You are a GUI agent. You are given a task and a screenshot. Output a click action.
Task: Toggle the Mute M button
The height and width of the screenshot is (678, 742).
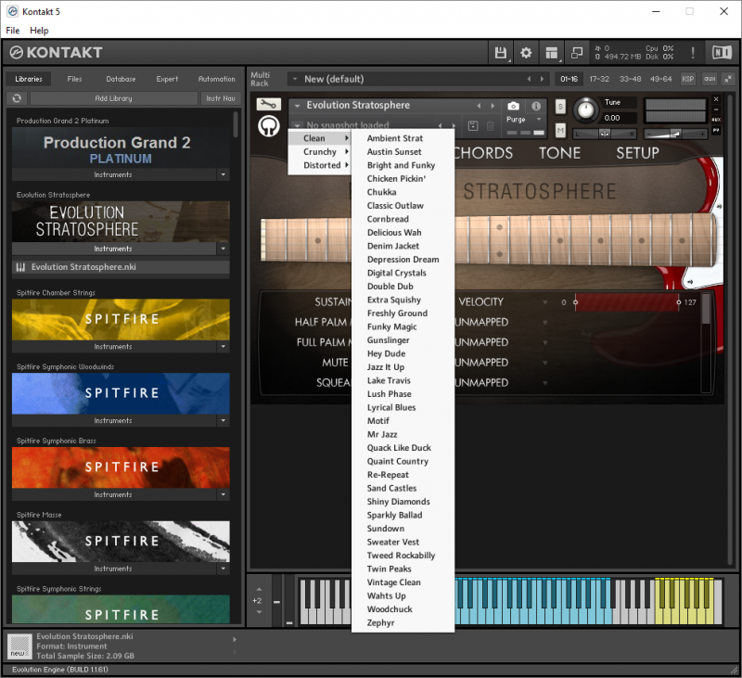point(560,130)
